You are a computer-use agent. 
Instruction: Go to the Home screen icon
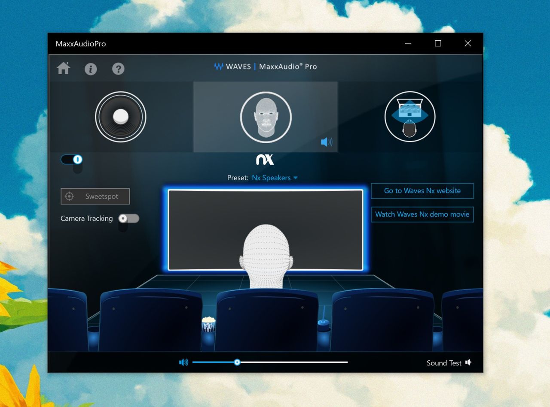point(64,68)
